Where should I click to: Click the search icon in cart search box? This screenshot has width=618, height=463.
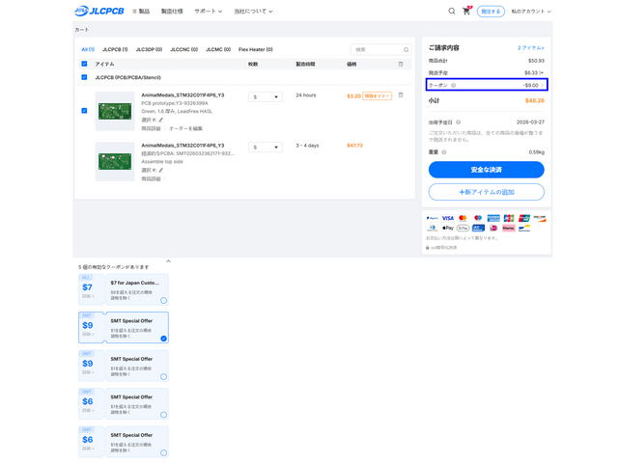(x=406, y=49)
